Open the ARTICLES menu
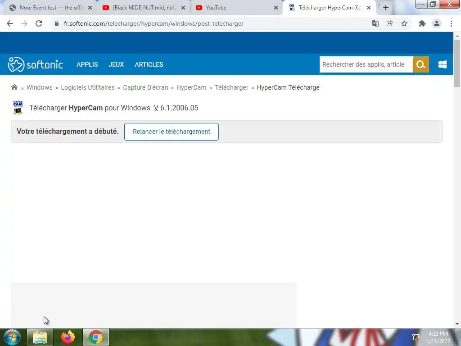Viewport: 461px width, 346px height. [x=149, y=64]
